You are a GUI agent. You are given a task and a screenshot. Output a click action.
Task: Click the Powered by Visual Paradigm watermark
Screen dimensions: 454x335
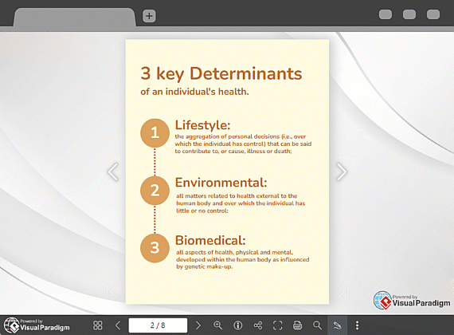(412, 300)
